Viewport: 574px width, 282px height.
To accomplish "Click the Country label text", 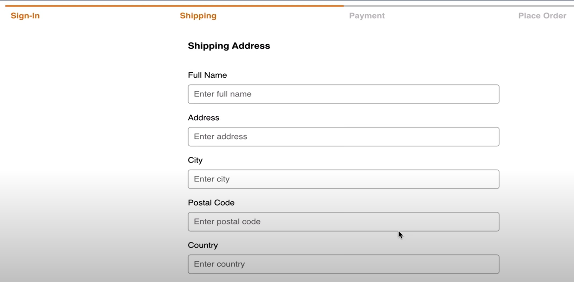I will [x=203, y=245].
